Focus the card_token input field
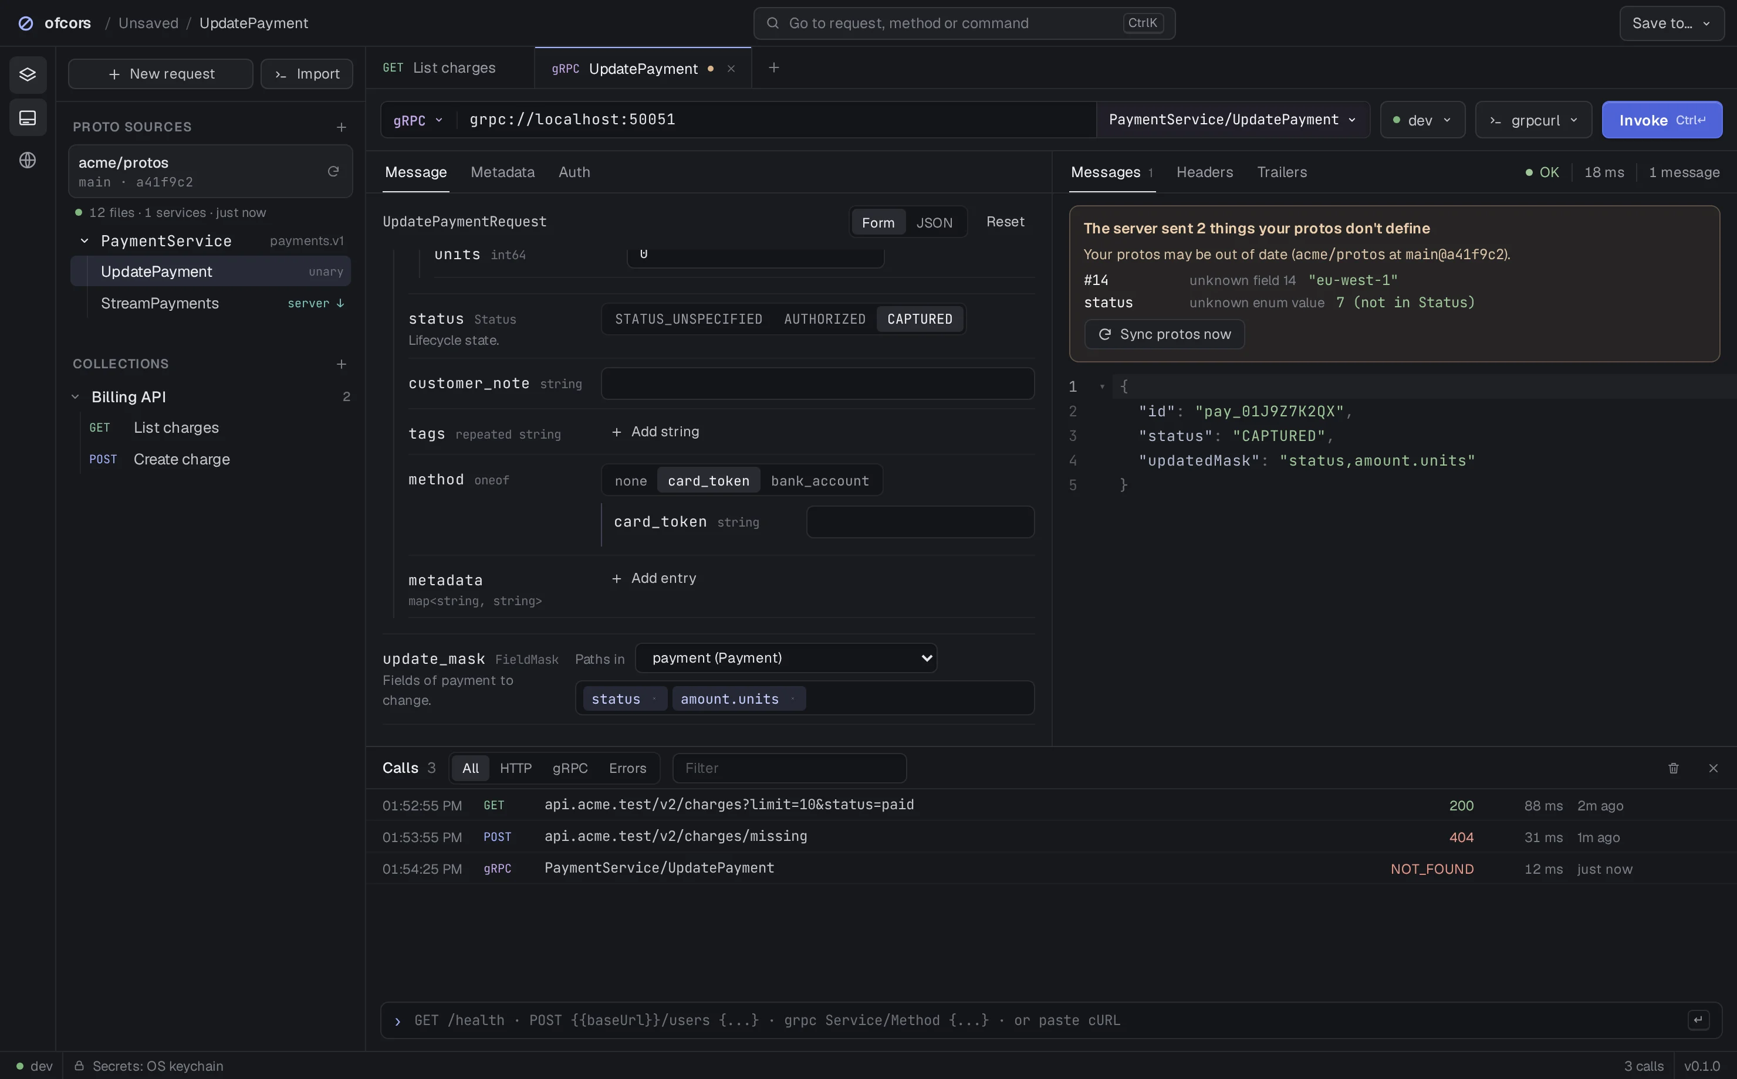Image resolution: width=1737 pixels, height=1079 pixels. pos(920,522)
